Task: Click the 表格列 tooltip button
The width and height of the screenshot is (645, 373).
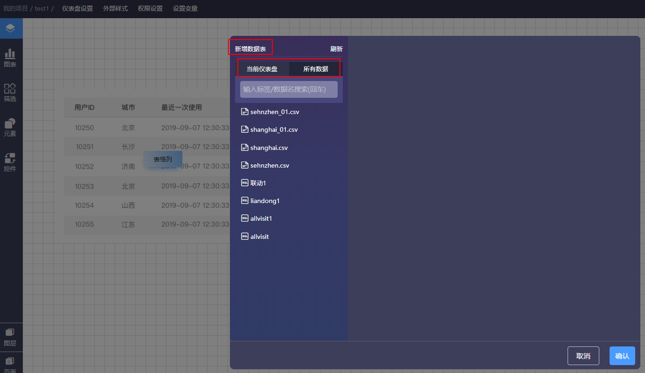Action: 163,159
